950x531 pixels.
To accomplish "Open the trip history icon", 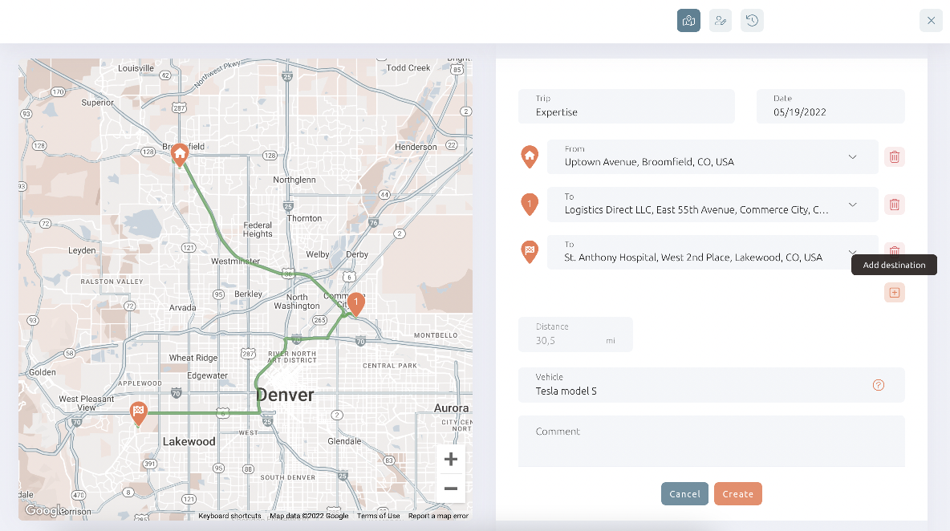I will click(752, 21).
